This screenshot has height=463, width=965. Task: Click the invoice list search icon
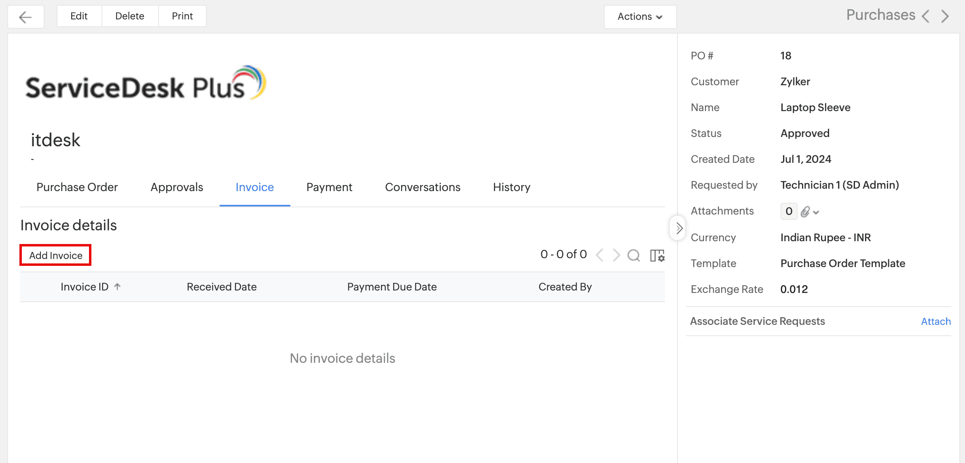point(633,255)
